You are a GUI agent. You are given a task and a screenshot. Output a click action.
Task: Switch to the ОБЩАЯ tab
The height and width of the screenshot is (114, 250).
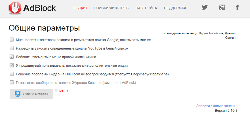coord(80,8)
